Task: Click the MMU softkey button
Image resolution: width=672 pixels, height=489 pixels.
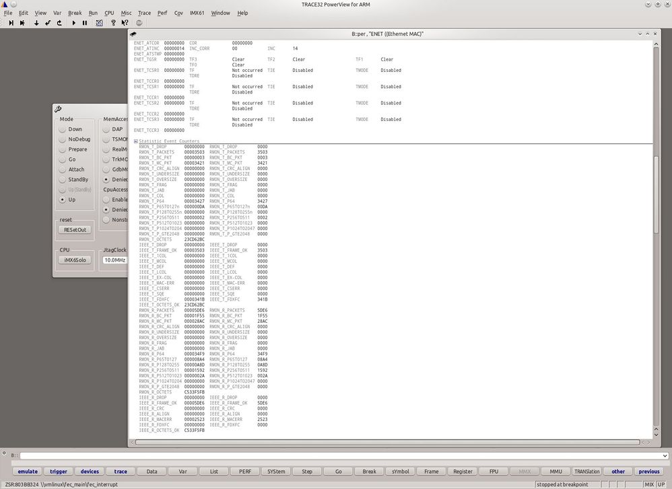Action: [556, 472]
